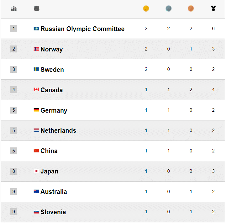Click the Russian Olympic Committee flag icon
This screenshot has width=226, height=223.
click(x=36, y=29)
